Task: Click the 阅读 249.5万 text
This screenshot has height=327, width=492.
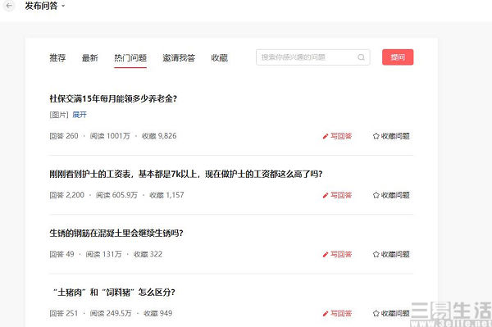Action: pyautogui.click(x=111, y=313)
